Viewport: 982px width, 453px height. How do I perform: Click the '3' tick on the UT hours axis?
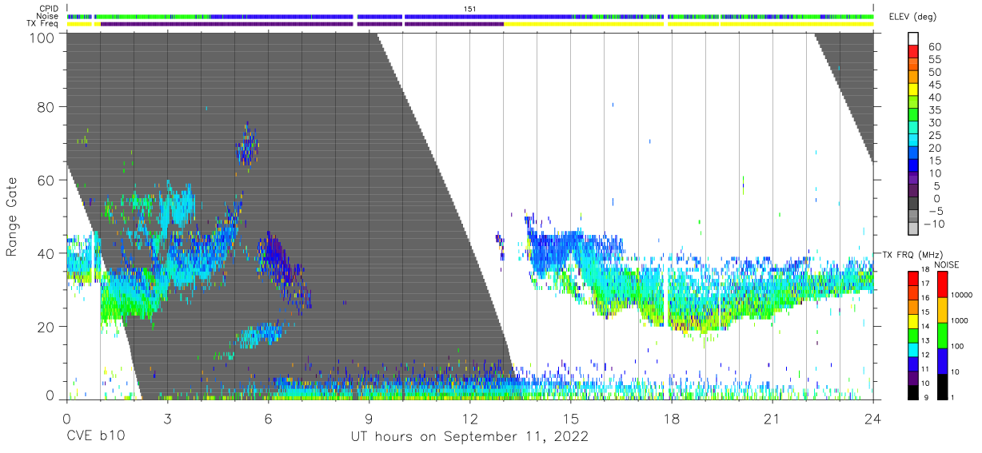click(167, 418)
